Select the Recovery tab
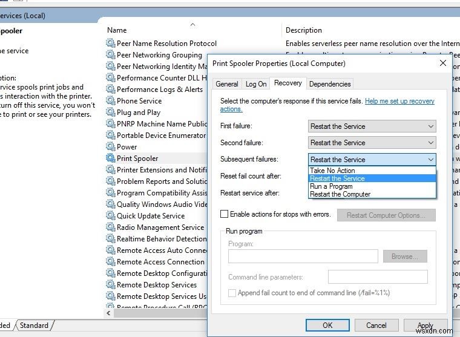This screenshot has width=460, height=337. click(287, 83)
